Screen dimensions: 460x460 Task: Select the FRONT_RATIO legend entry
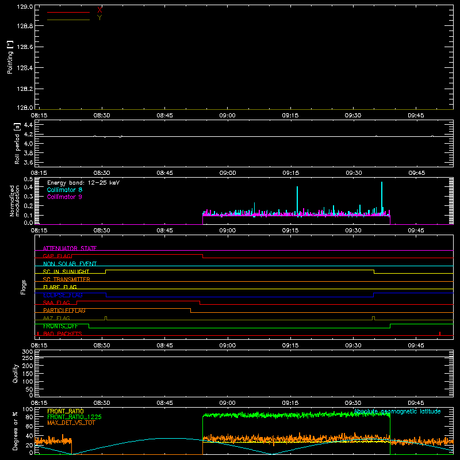(x=66, y=411)
